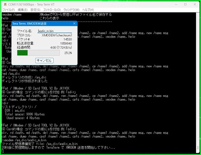
Task: Close the Tera Term VT window
Action: 195,4
